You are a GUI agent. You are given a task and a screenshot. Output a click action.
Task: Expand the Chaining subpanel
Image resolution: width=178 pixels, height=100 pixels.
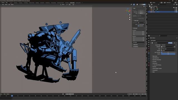point(154,67)
